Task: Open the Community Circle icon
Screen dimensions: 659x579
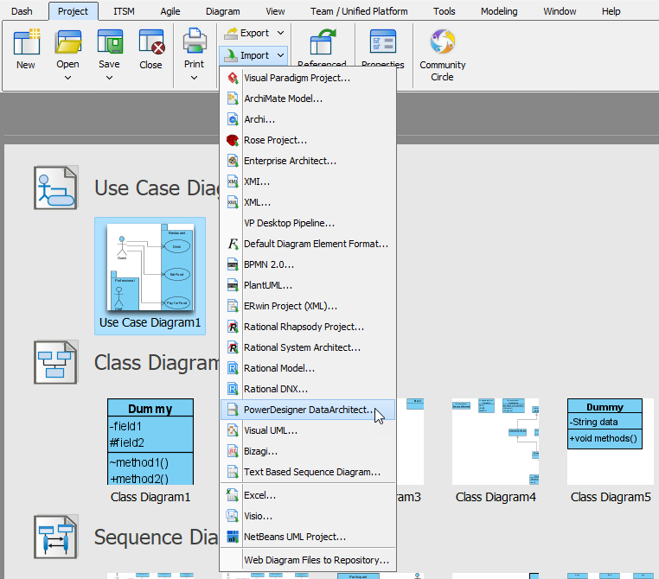Action: [443, 41]
